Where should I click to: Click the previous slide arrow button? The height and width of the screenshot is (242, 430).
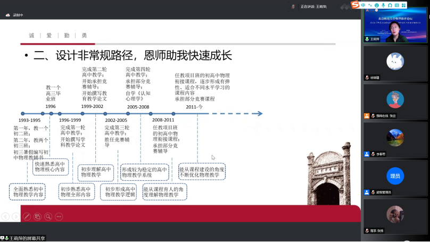point(5,216)
